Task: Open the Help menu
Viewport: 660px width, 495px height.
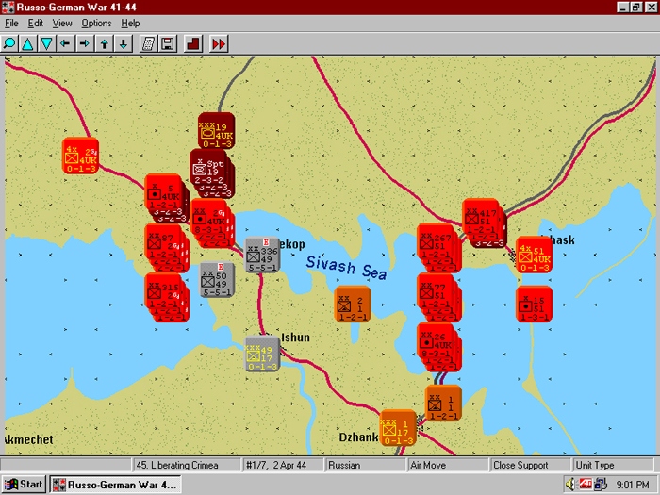Action: [130, 24]
